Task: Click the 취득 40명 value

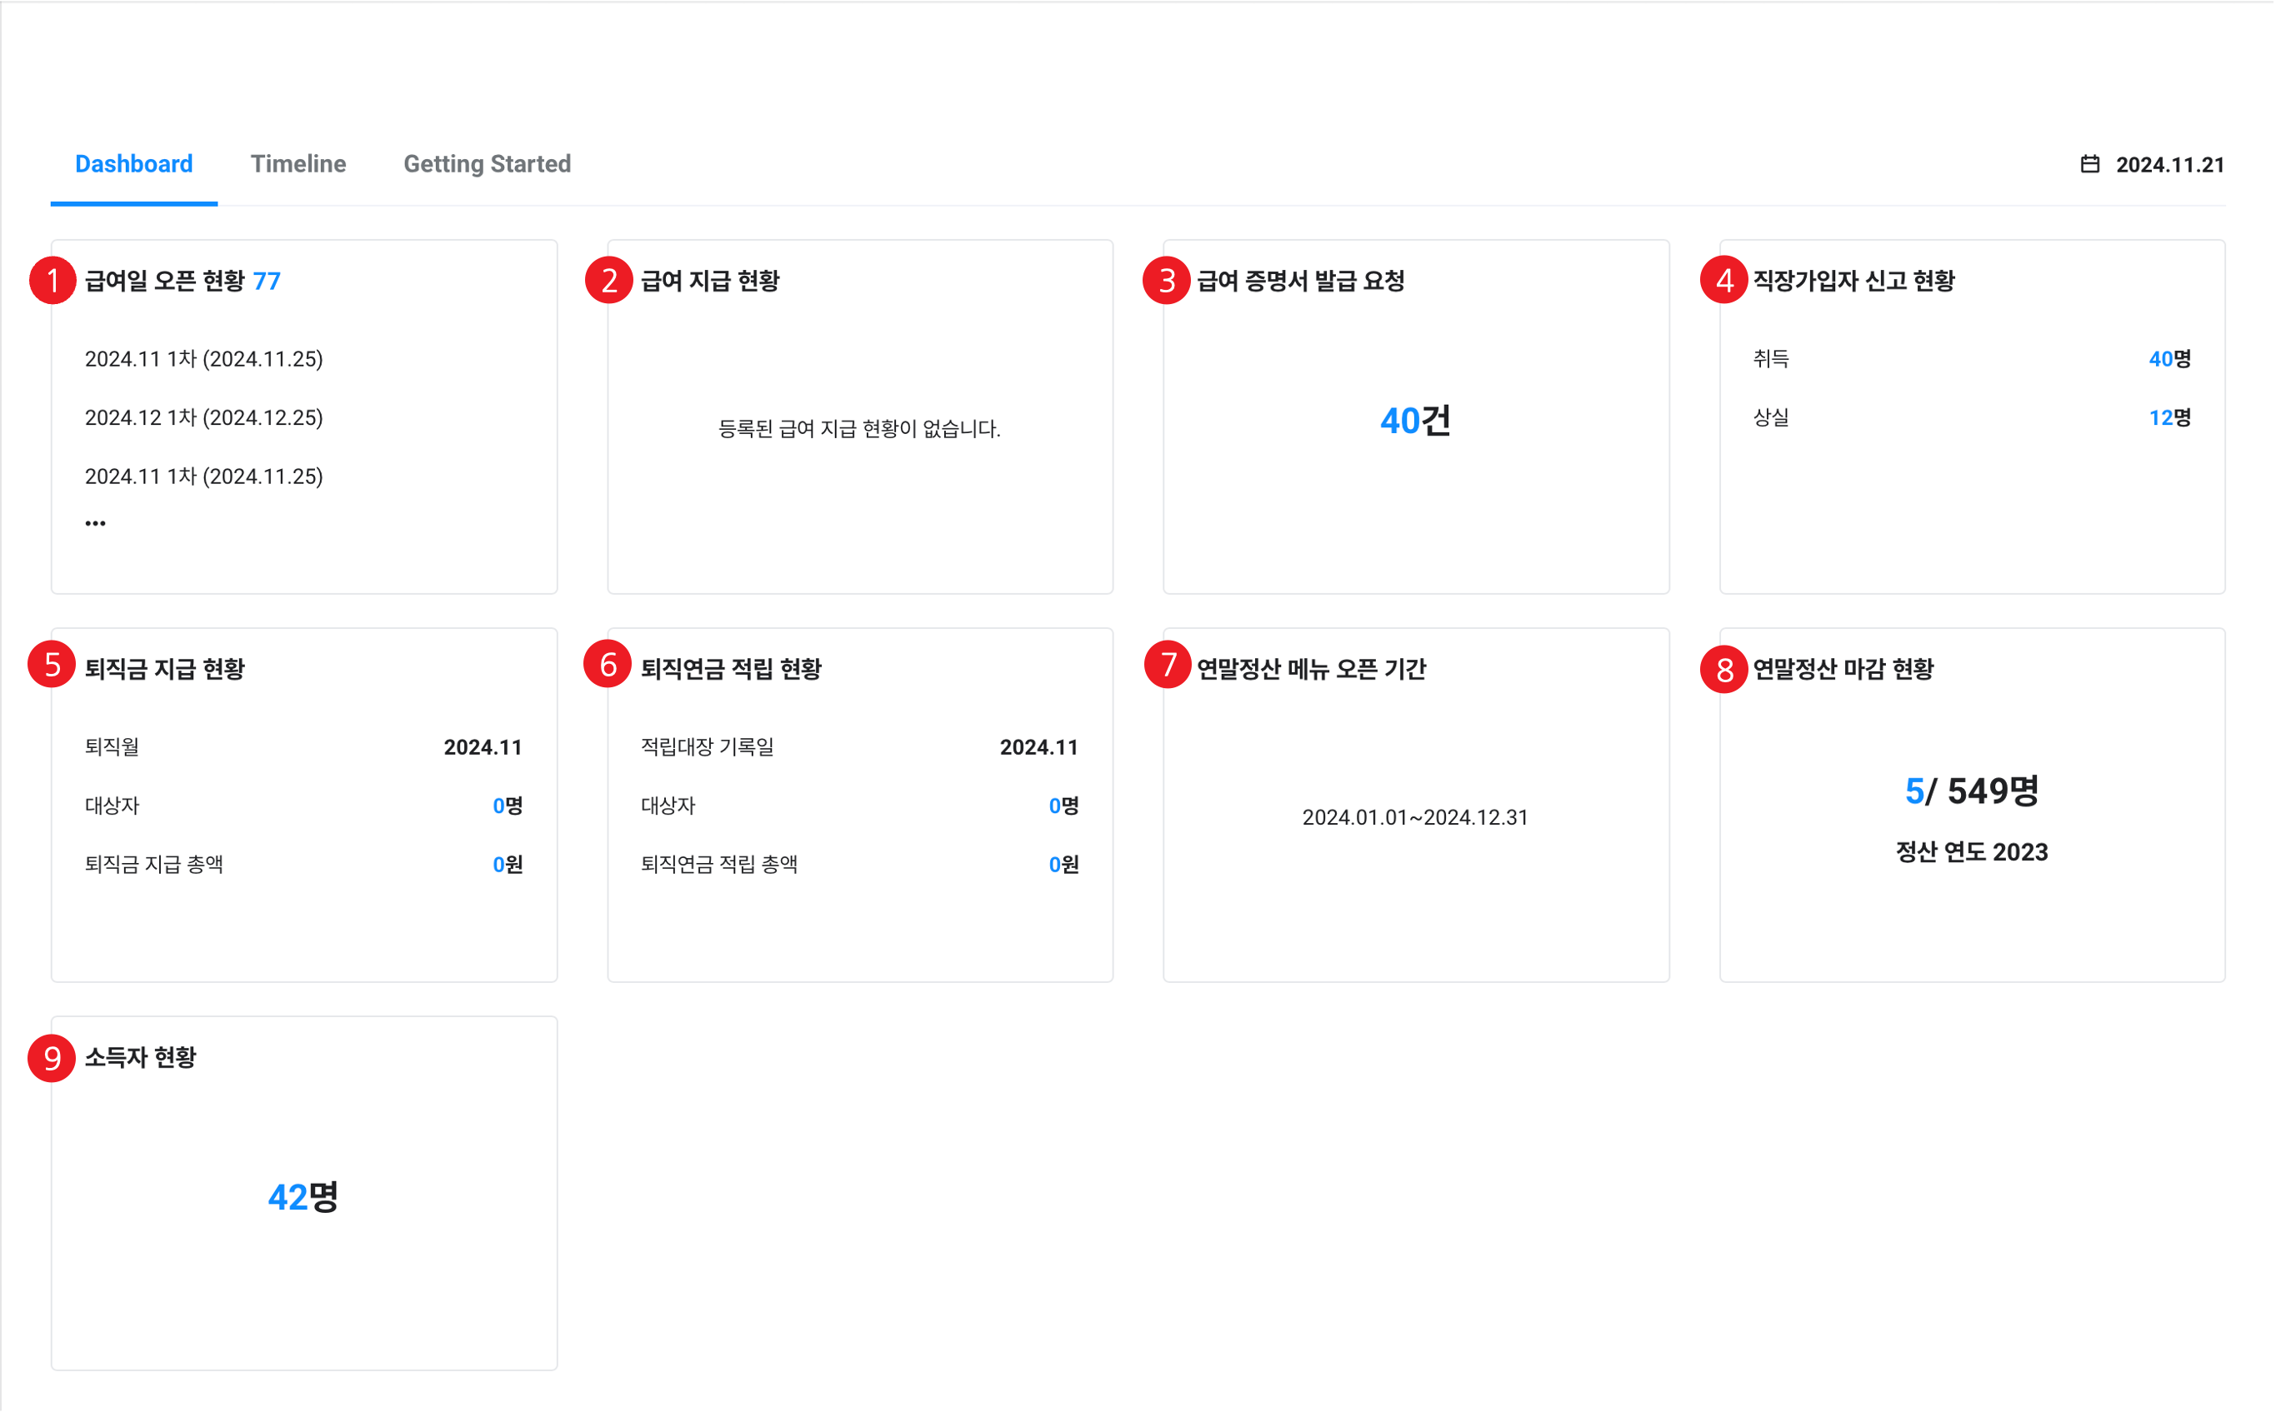Action: pos(2168,358)
